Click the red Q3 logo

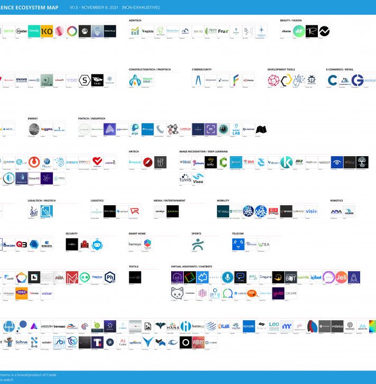point(22,244)
